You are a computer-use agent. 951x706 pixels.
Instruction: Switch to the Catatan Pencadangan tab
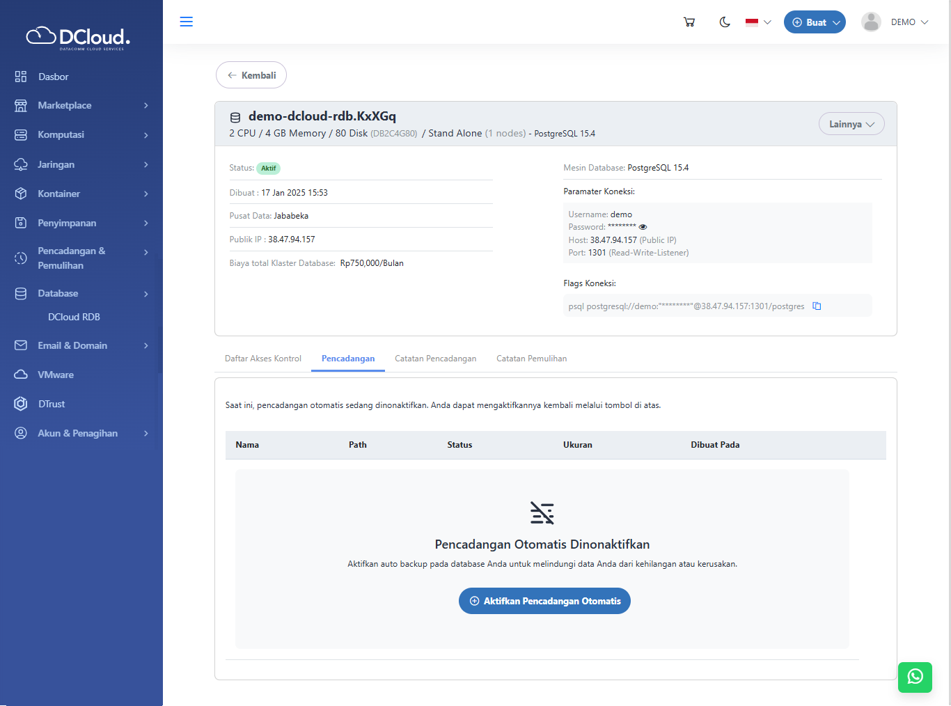435,359
